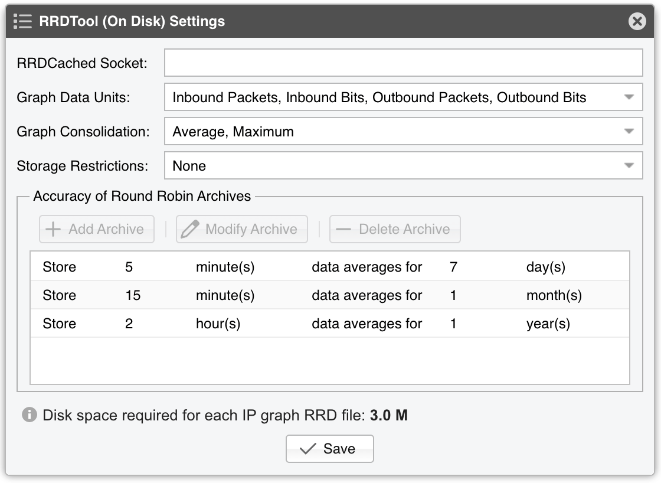
Task: Click the RRDTool (On Disk) Settings title
Action: coord(132,21)
